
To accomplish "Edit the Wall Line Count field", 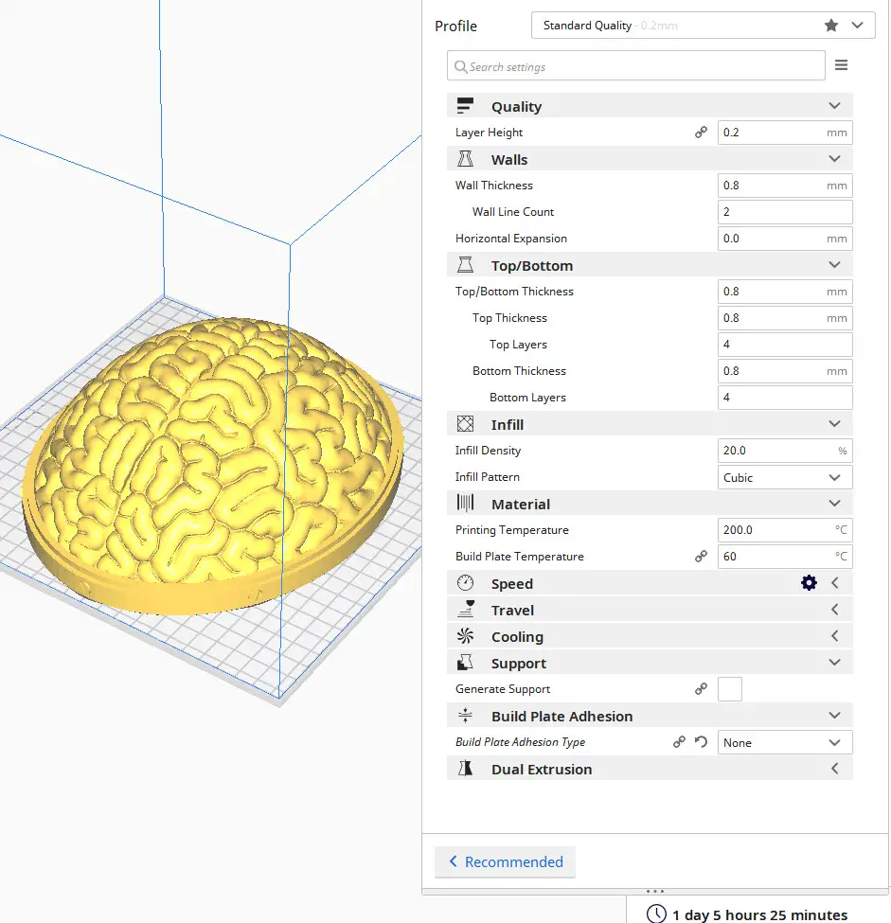I will click(785, 212).
